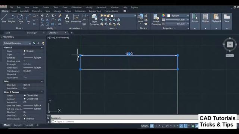
Task: Activate the Copy tool
Action: click(x=42, y=20)
